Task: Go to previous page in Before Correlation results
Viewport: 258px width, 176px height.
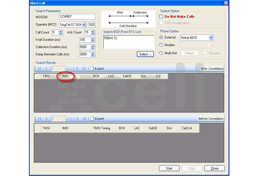Action: [46, 119]
